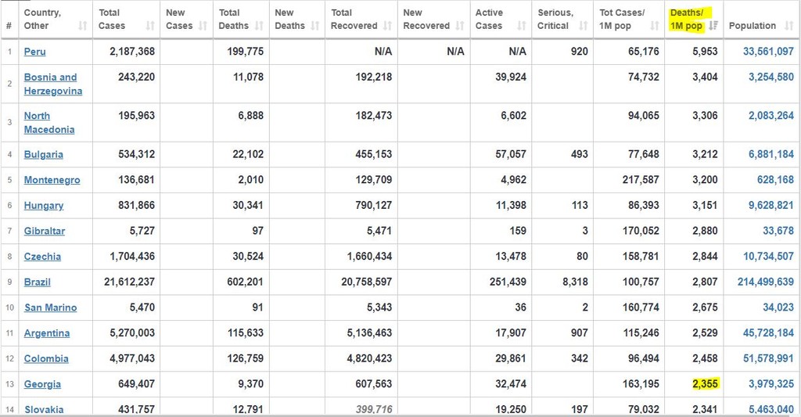This screenshot has width=801, height=417.
Task: Open the Peru country link
Action: [34, 52]
